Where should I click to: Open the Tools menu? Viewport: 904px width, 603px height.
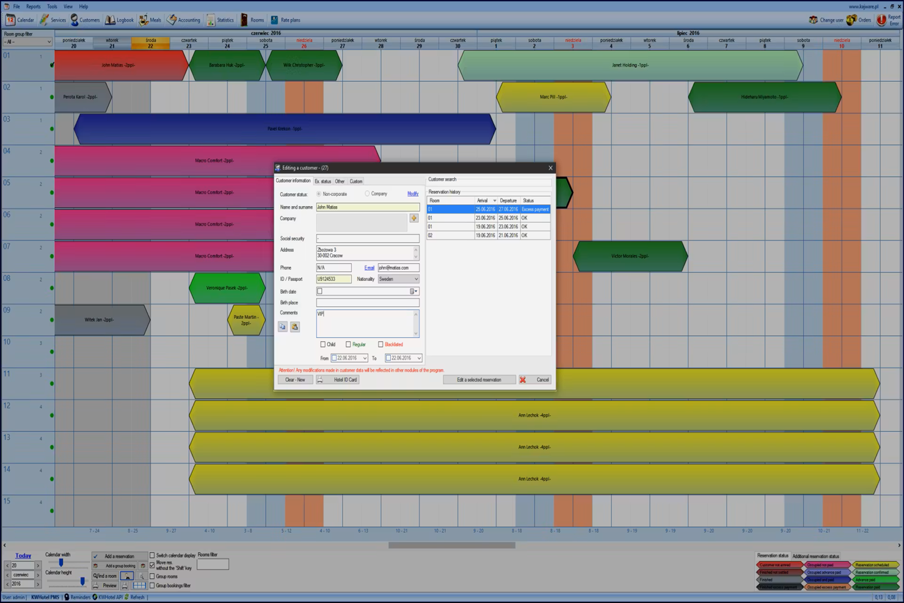[x=52, y=7]
